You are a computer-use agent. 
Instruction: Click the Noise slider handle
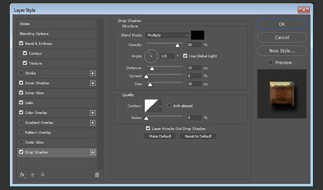point(146,118)
